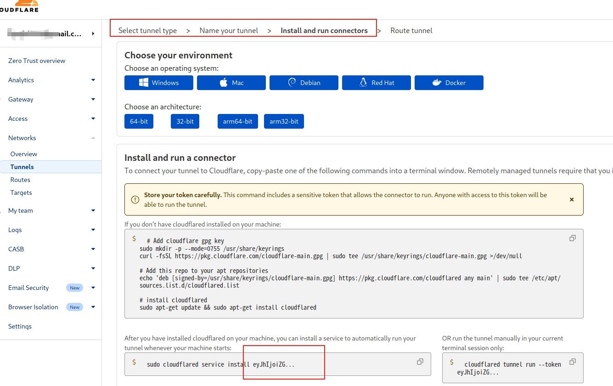The width and height of the screenshot is (613, 386).
Task: Open Zero Trust overview page
Action: coord(37,61)
